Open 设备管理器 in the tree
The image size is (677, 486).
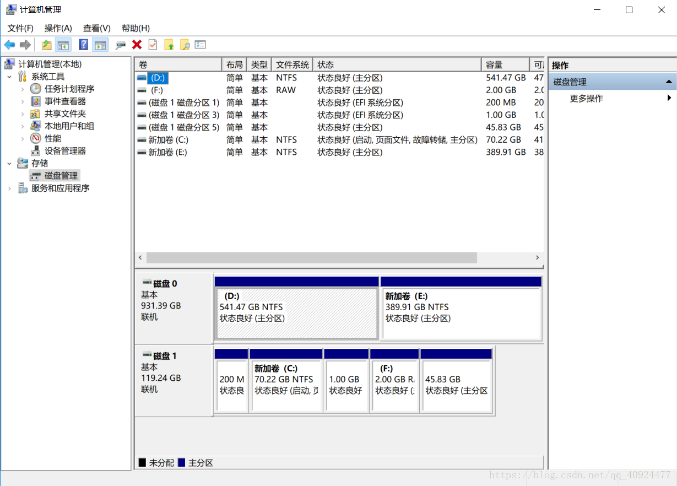point(65,151)
